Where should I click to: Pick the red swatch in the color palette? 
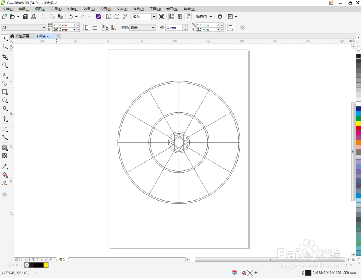(x=358, y=128)
